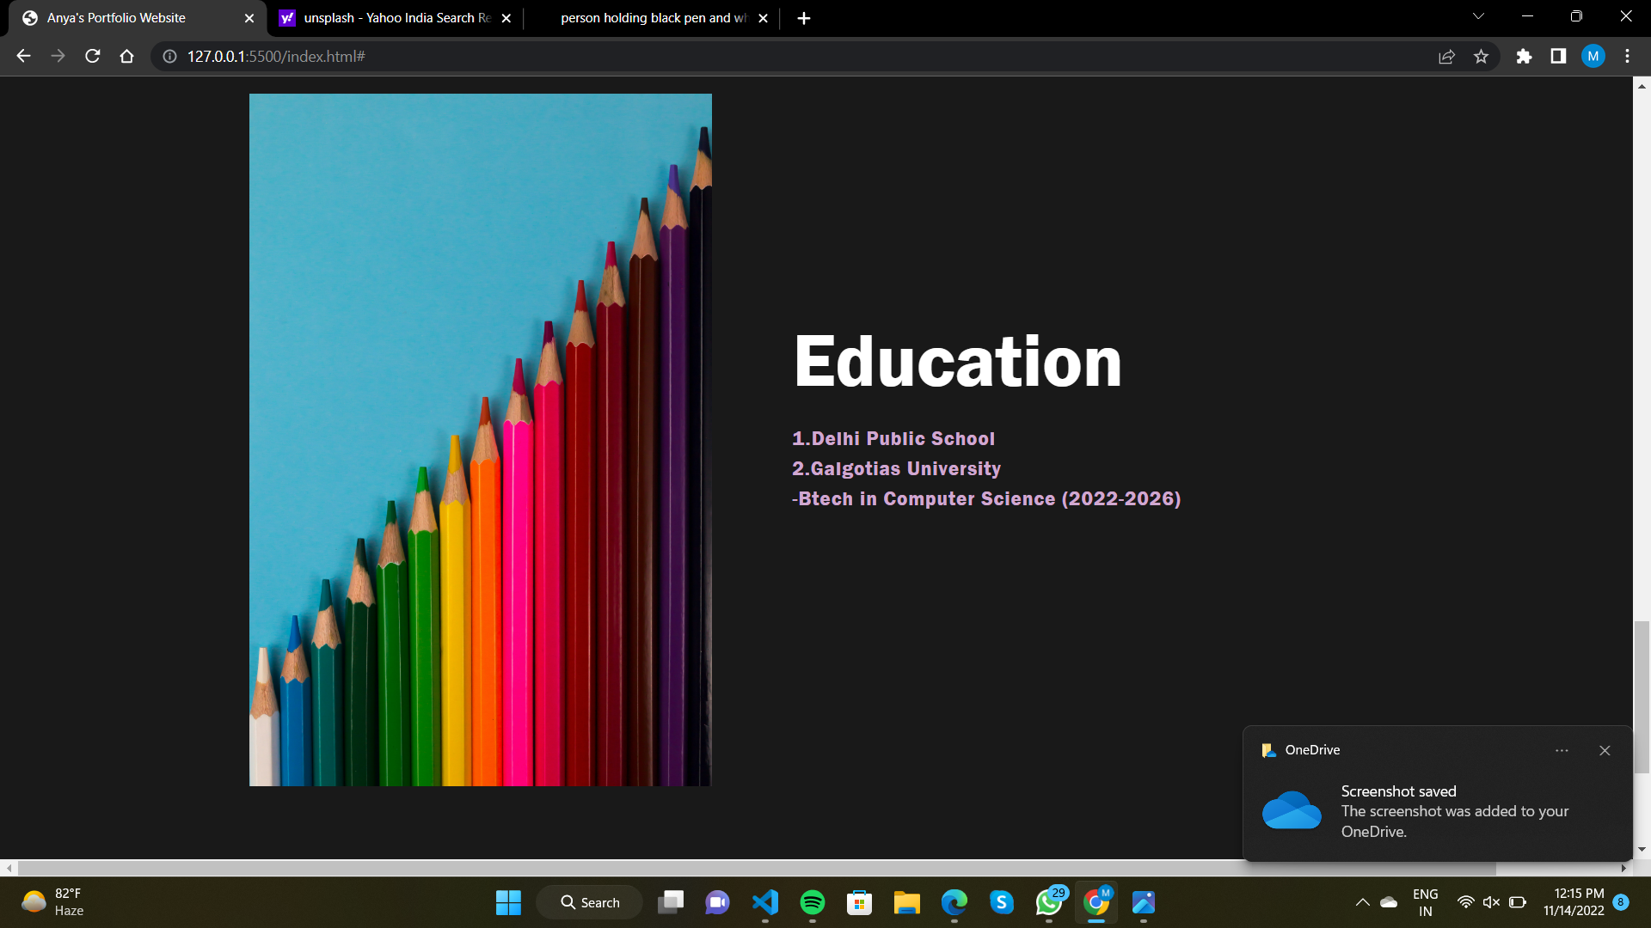Open a new browser tab
1651x928 pixels.
[803, 18]
